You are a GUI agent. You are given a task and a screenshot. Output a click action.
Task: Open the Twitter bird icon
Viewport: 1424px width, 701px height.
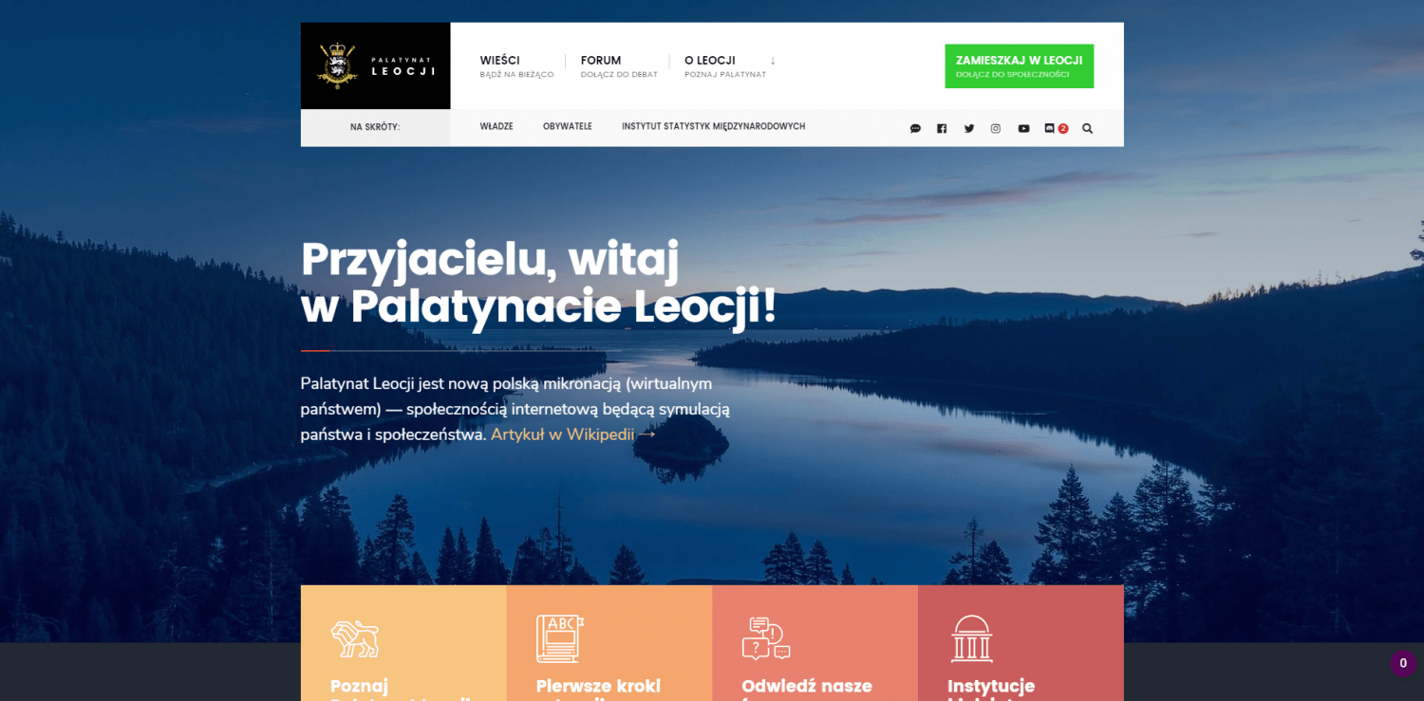coord(969,128)
